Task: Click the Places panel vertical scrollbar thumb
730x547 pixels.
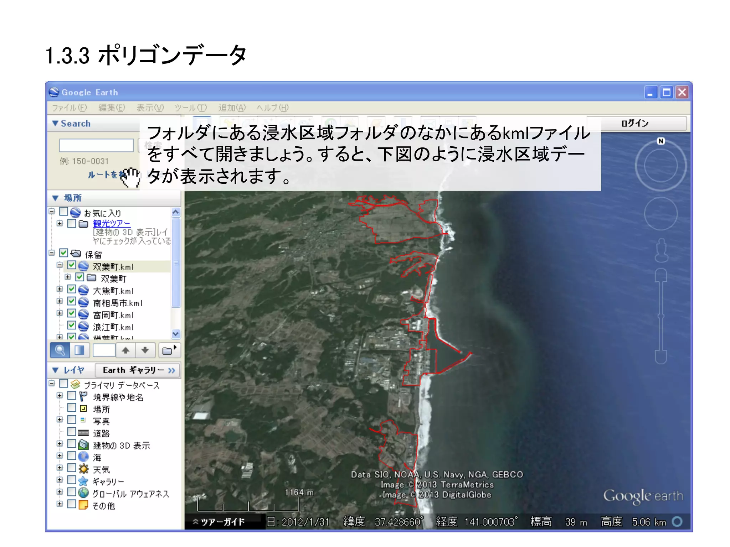Action: point(175,263)
